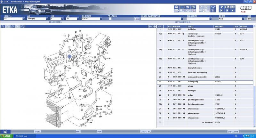Open the Modell dropdown showing A4
The width and height of the screenshot is (256, 138).
(x=24, y=19)
